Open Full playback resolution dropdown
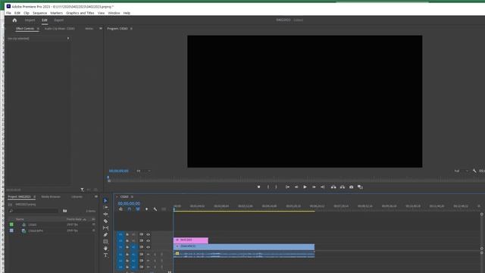Image resolution: width=485 pixels, height=273 pixels. click(461, 171)
